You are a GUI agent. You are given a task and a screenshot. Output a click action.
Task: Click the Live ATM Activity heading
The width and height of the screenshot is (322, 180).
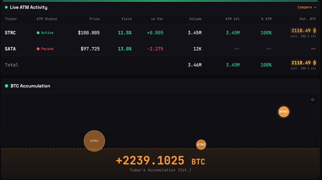(x=28, y=7)
